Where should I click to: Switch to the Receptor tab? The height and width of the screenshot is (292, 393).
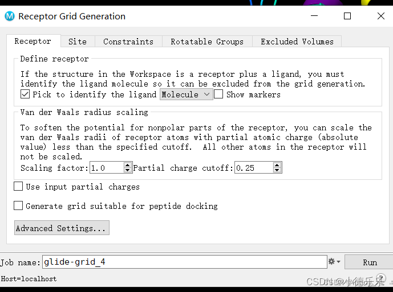tap(33, 41)
